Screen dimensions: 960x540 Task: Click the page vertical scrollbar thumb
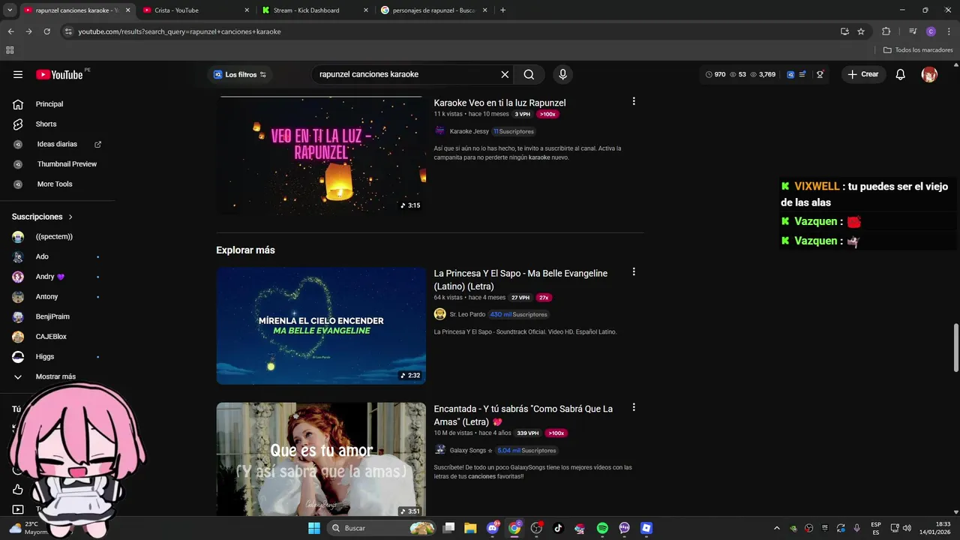[x=955, y=347]
